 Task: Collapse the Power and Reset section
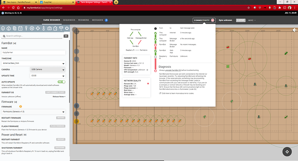pos(25,135)
